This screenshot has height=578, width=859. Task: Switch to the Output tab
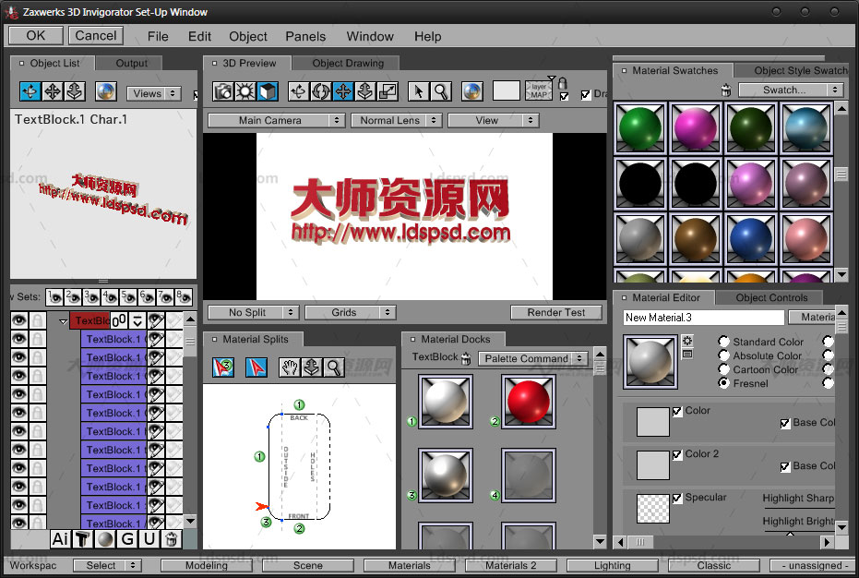(131, 63)
